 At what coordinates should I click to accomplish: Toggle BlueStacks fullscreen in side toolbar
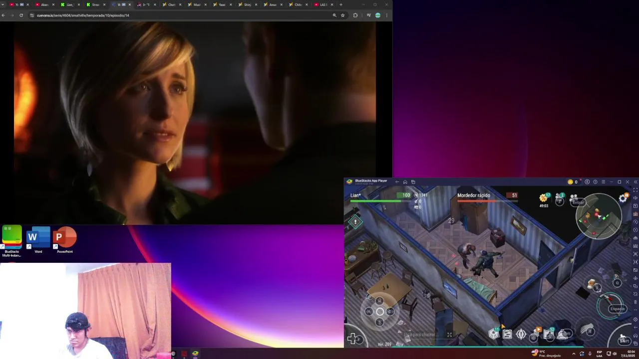click(636, 190)
